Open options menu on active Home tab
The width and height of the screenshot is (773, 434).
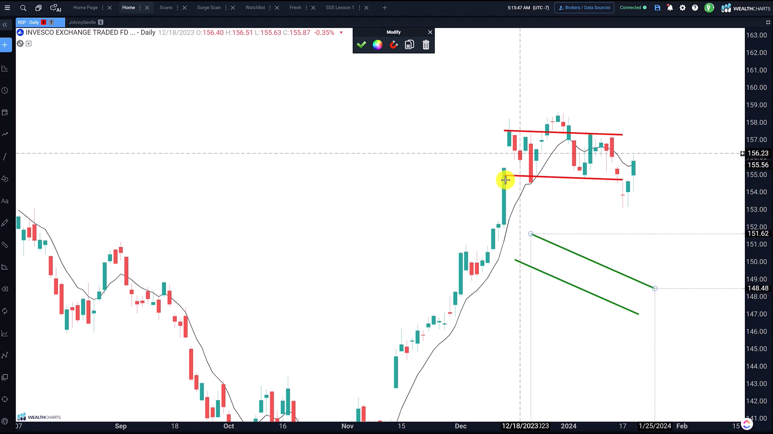click(140, 8)
